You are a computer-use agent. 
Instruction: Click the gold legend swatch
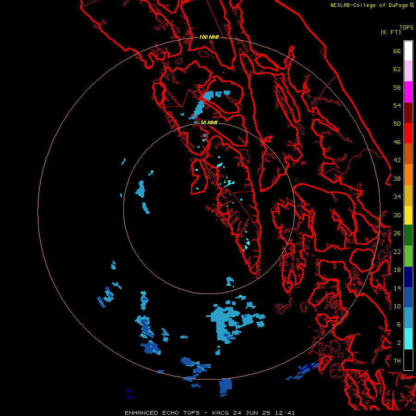(408, 196)
